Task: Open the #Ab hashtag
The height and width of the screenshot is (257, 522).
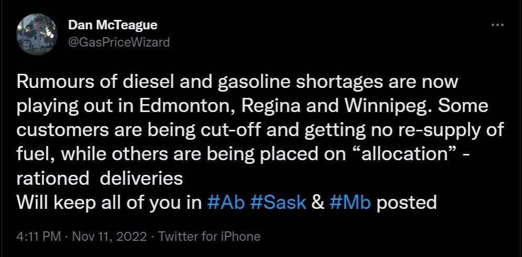Action: [226, 202]
